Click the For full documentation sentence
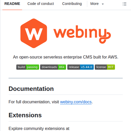The height and width of the screenshot is (131, 131). tap(50, 102)
